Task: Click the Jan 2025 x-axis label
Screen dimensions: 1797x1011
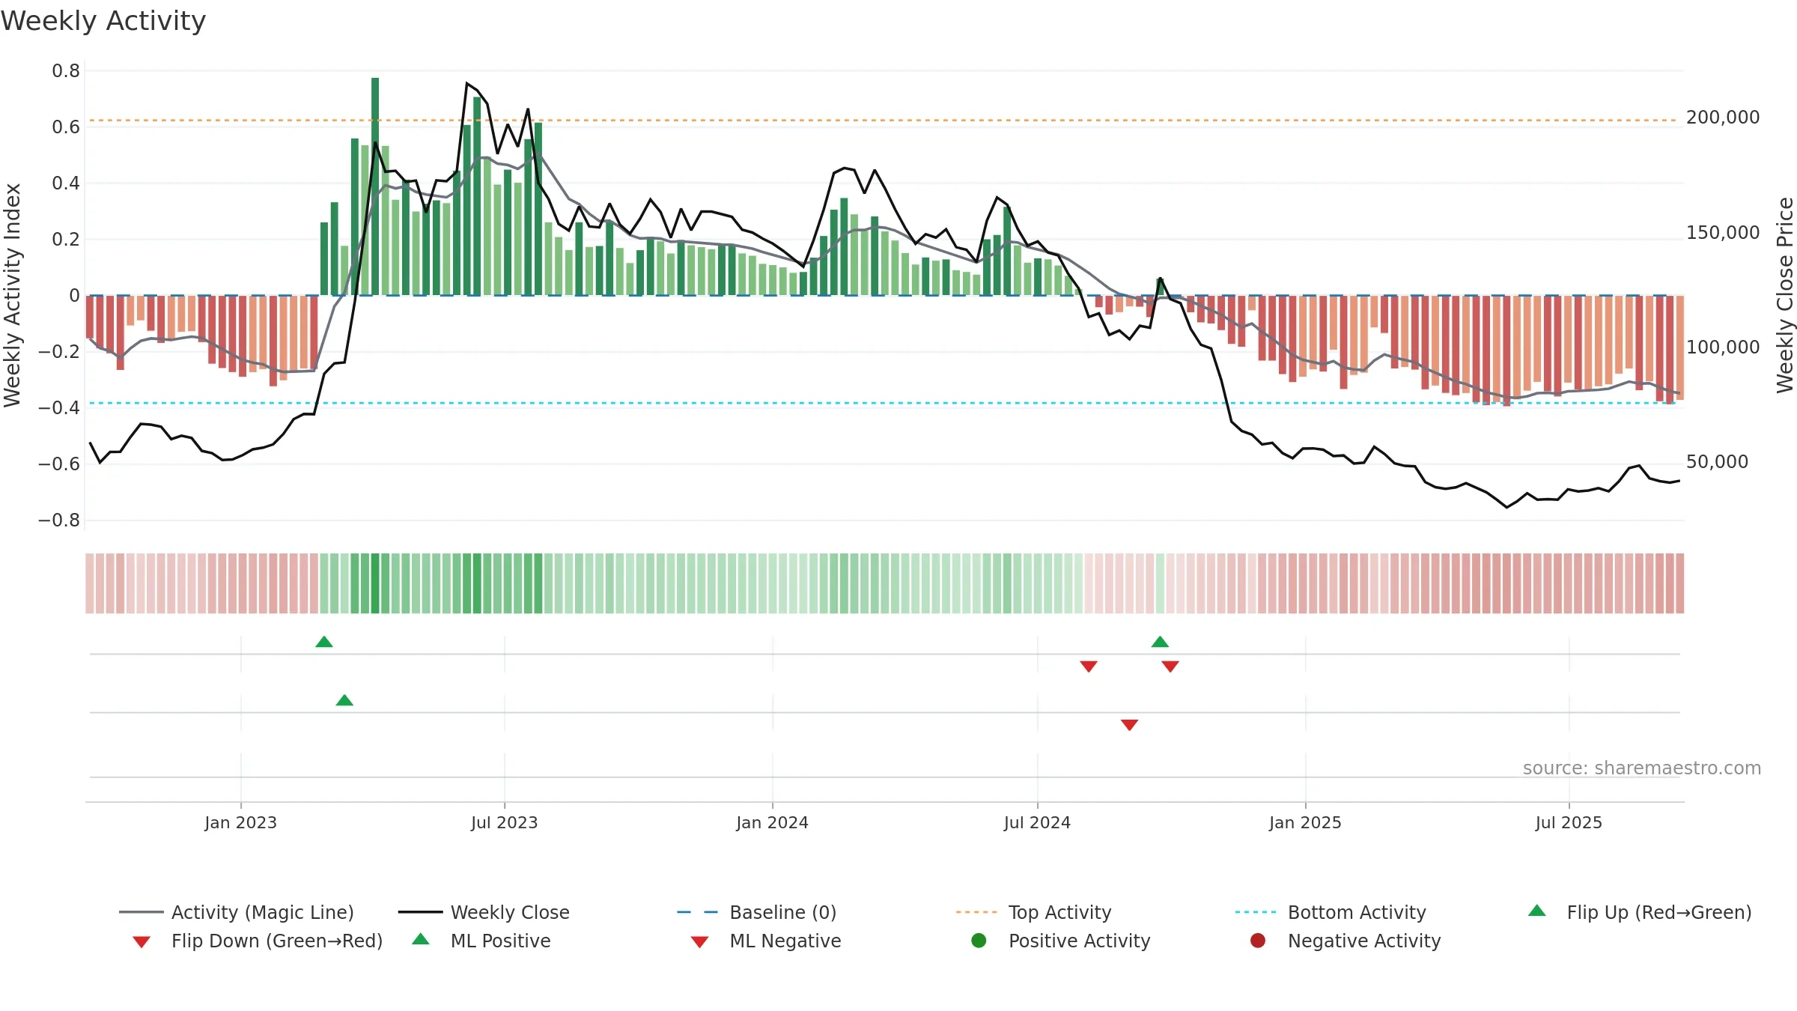Action: tap(1306, 822)
